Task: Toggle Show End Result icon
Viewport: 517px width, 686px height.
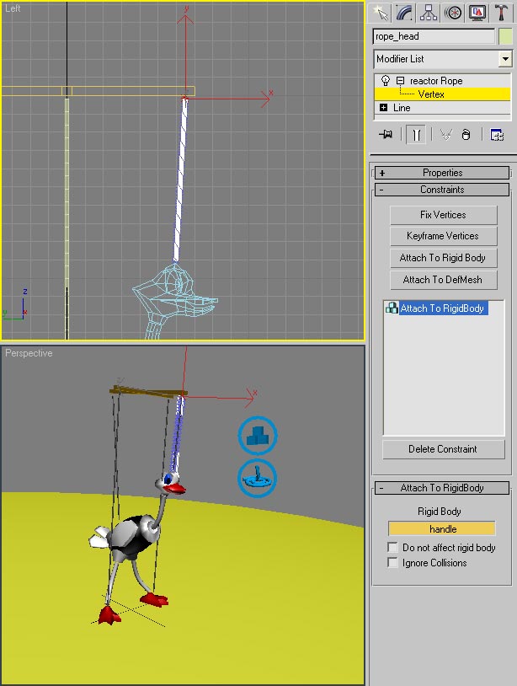Action: [x=416, y=135]
